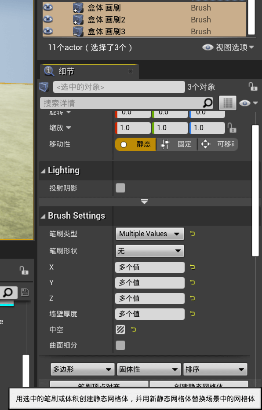The image size is (262, 410).
Task: Open the property matrix grid view
Action: pyautogui.click(x=228, y=103)
